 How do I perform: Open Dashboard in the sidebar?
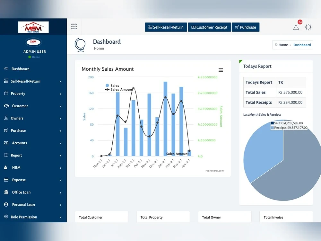[x=21, y=69]
